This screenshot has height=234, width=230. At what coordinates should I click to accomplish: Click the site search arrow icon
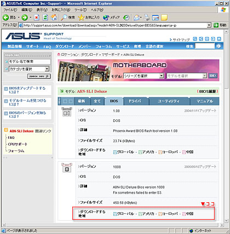[219, 46]
